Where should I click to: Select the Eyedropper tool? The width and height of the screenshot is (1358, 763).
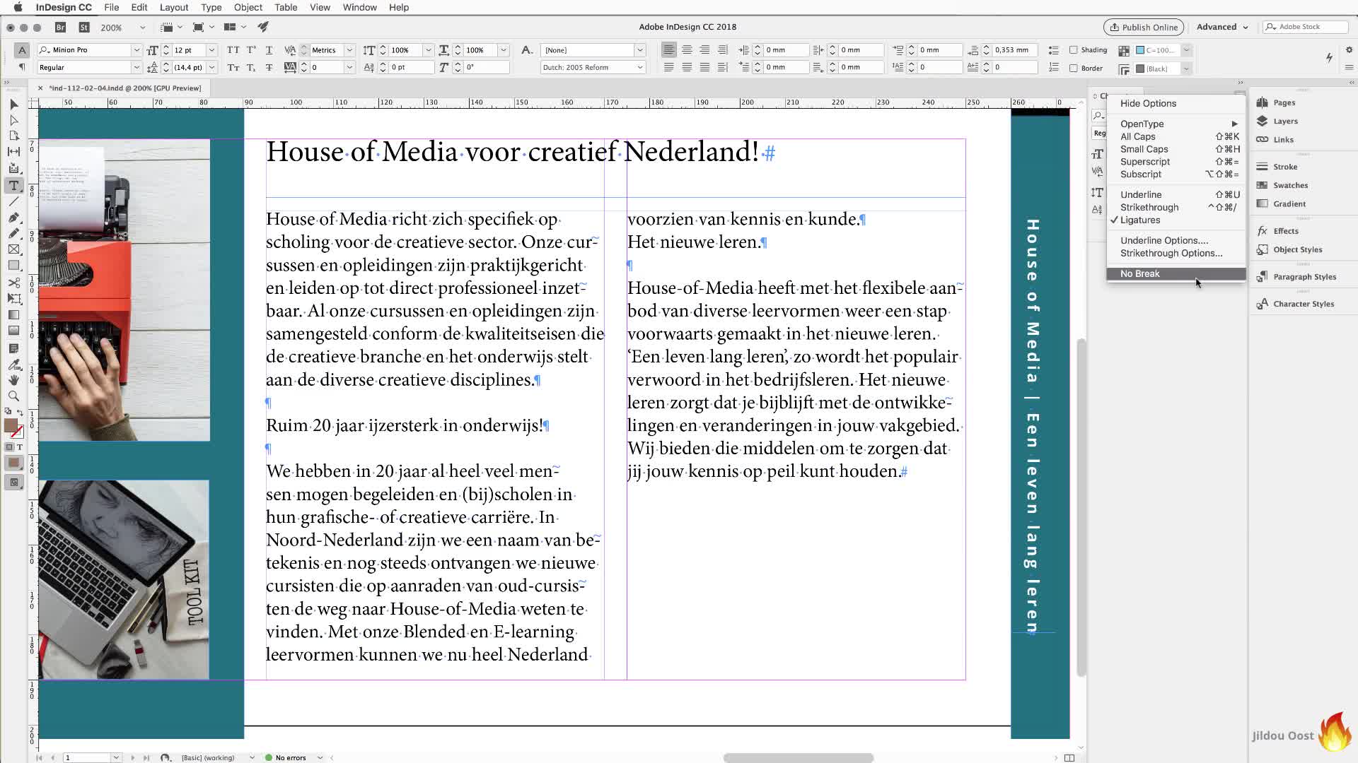click(x=13, y=365)
